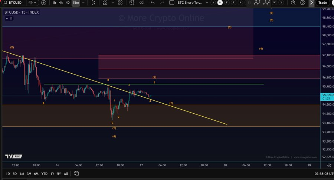Expand the timeframe interval dropdown
334x180 pixels.
point(83,3)
